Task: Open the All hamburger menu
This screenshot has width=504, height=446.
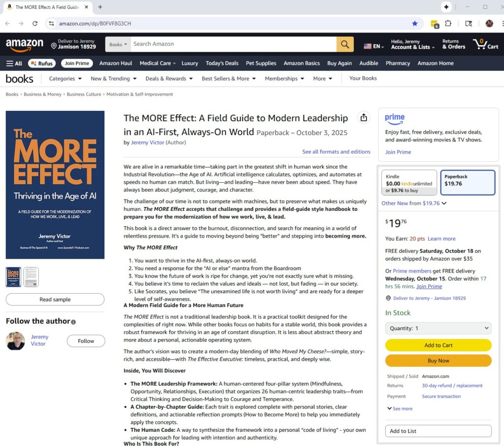Action: pos(14,63)
